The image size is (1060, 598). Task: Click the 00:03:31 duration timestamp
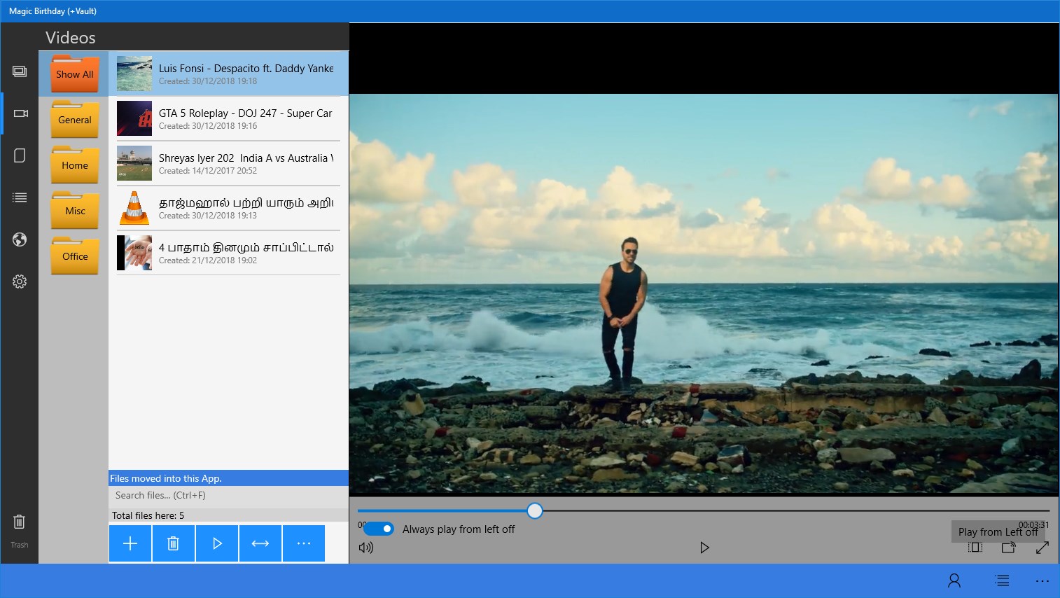click(1033, 524)
